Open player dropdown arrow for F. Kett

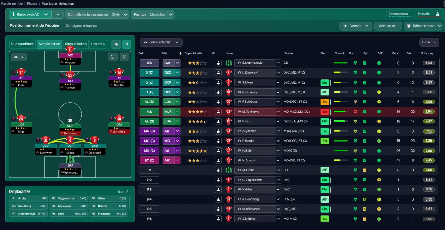click(278, 121)
